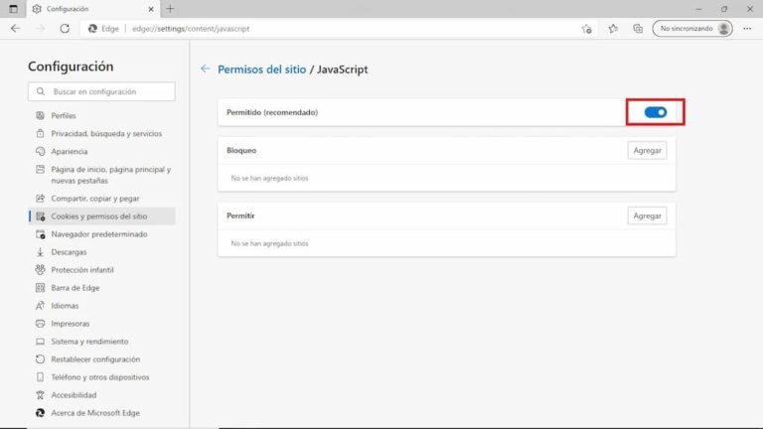Image resolution: width=763 pixels, height=429 pixels.
Task: Open the Permisos del sitio breadcrumb link
Action: point(262,70)
